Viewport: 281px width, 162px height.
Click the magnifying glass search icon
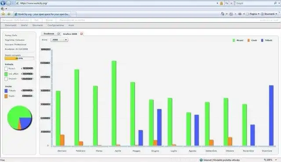275,3
